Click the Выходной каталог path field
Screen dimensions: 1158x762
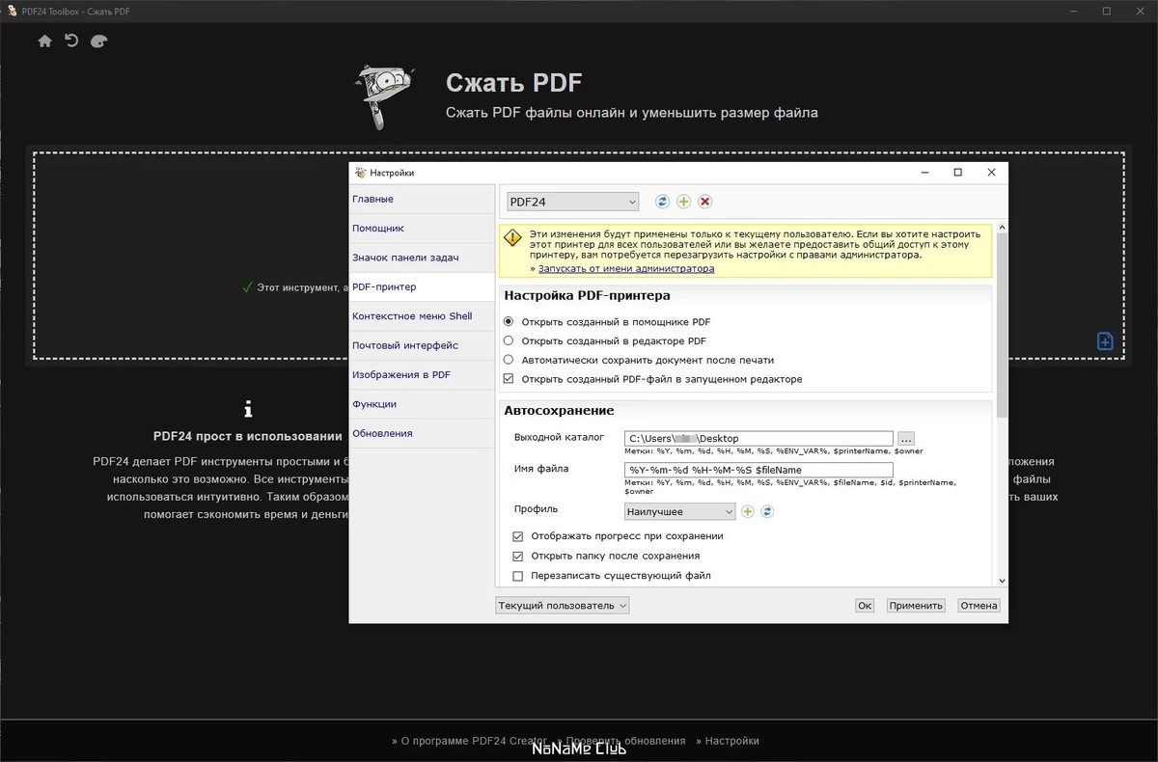[758, 438]
